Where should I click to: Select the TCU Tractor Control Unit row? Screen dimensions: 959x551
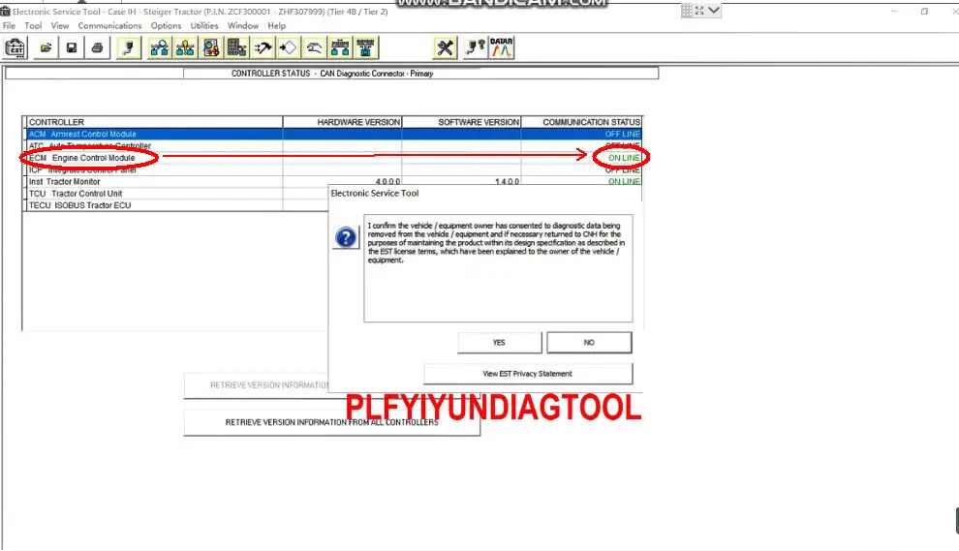point(177,194)
